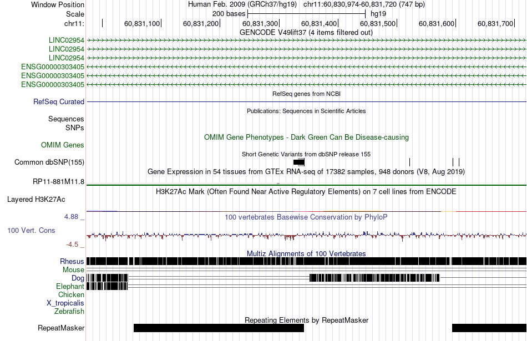Click the RP11-881M11.8 green expression line
Viewport: 527px width, 341px height.
click(306, 185)
